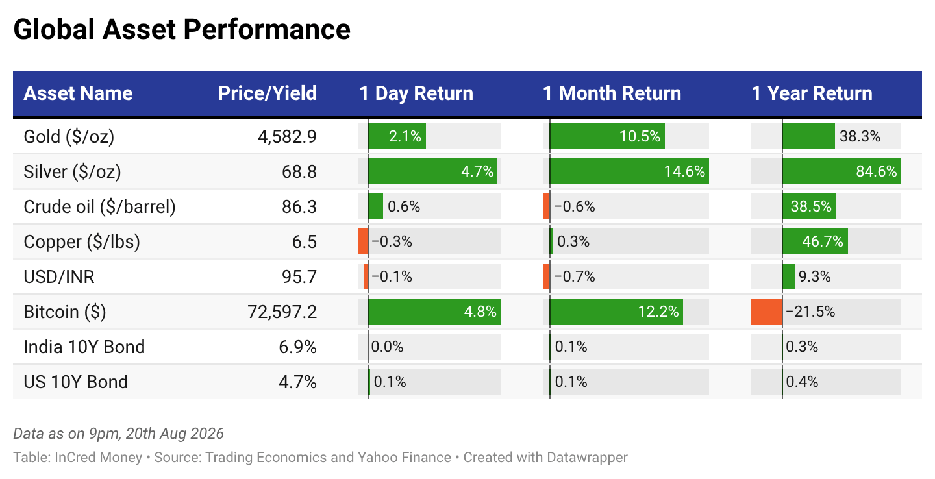Click Silver's 84.6% one-year return bar
The image size is (935, 479).
tap(841, 171)
